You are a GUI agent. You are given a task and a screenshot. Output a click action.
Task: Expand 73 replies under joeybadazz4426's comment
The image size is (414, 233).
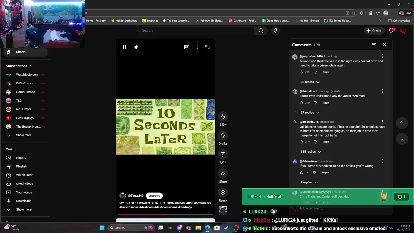click(x=310, y=82)
